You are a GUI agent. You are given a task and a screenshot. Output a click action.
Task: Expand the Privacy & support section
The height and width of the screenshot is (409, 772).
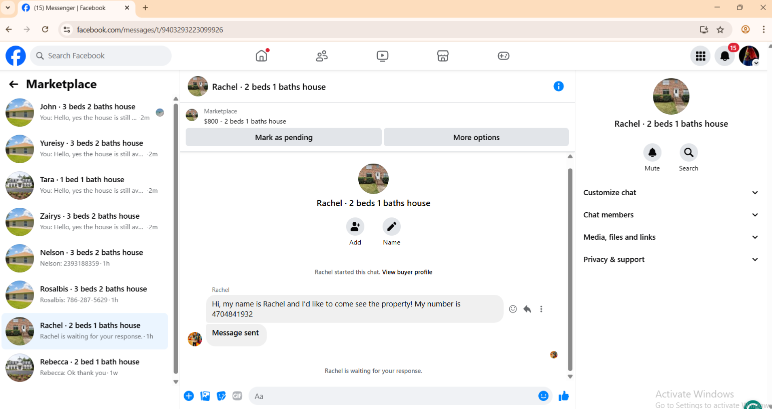click(x=671, y=259)
